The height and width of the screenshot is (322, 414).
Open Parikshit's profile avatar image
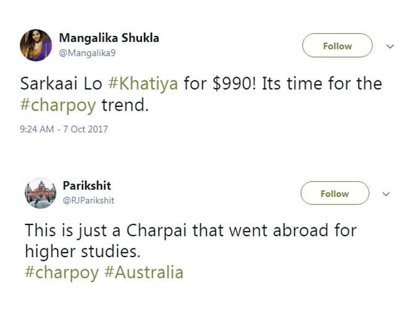click(41, 193)
